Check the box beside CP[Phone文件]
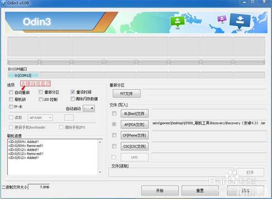Image resolution: width=272 pixels, height=199 pixels. coord(114,135)
